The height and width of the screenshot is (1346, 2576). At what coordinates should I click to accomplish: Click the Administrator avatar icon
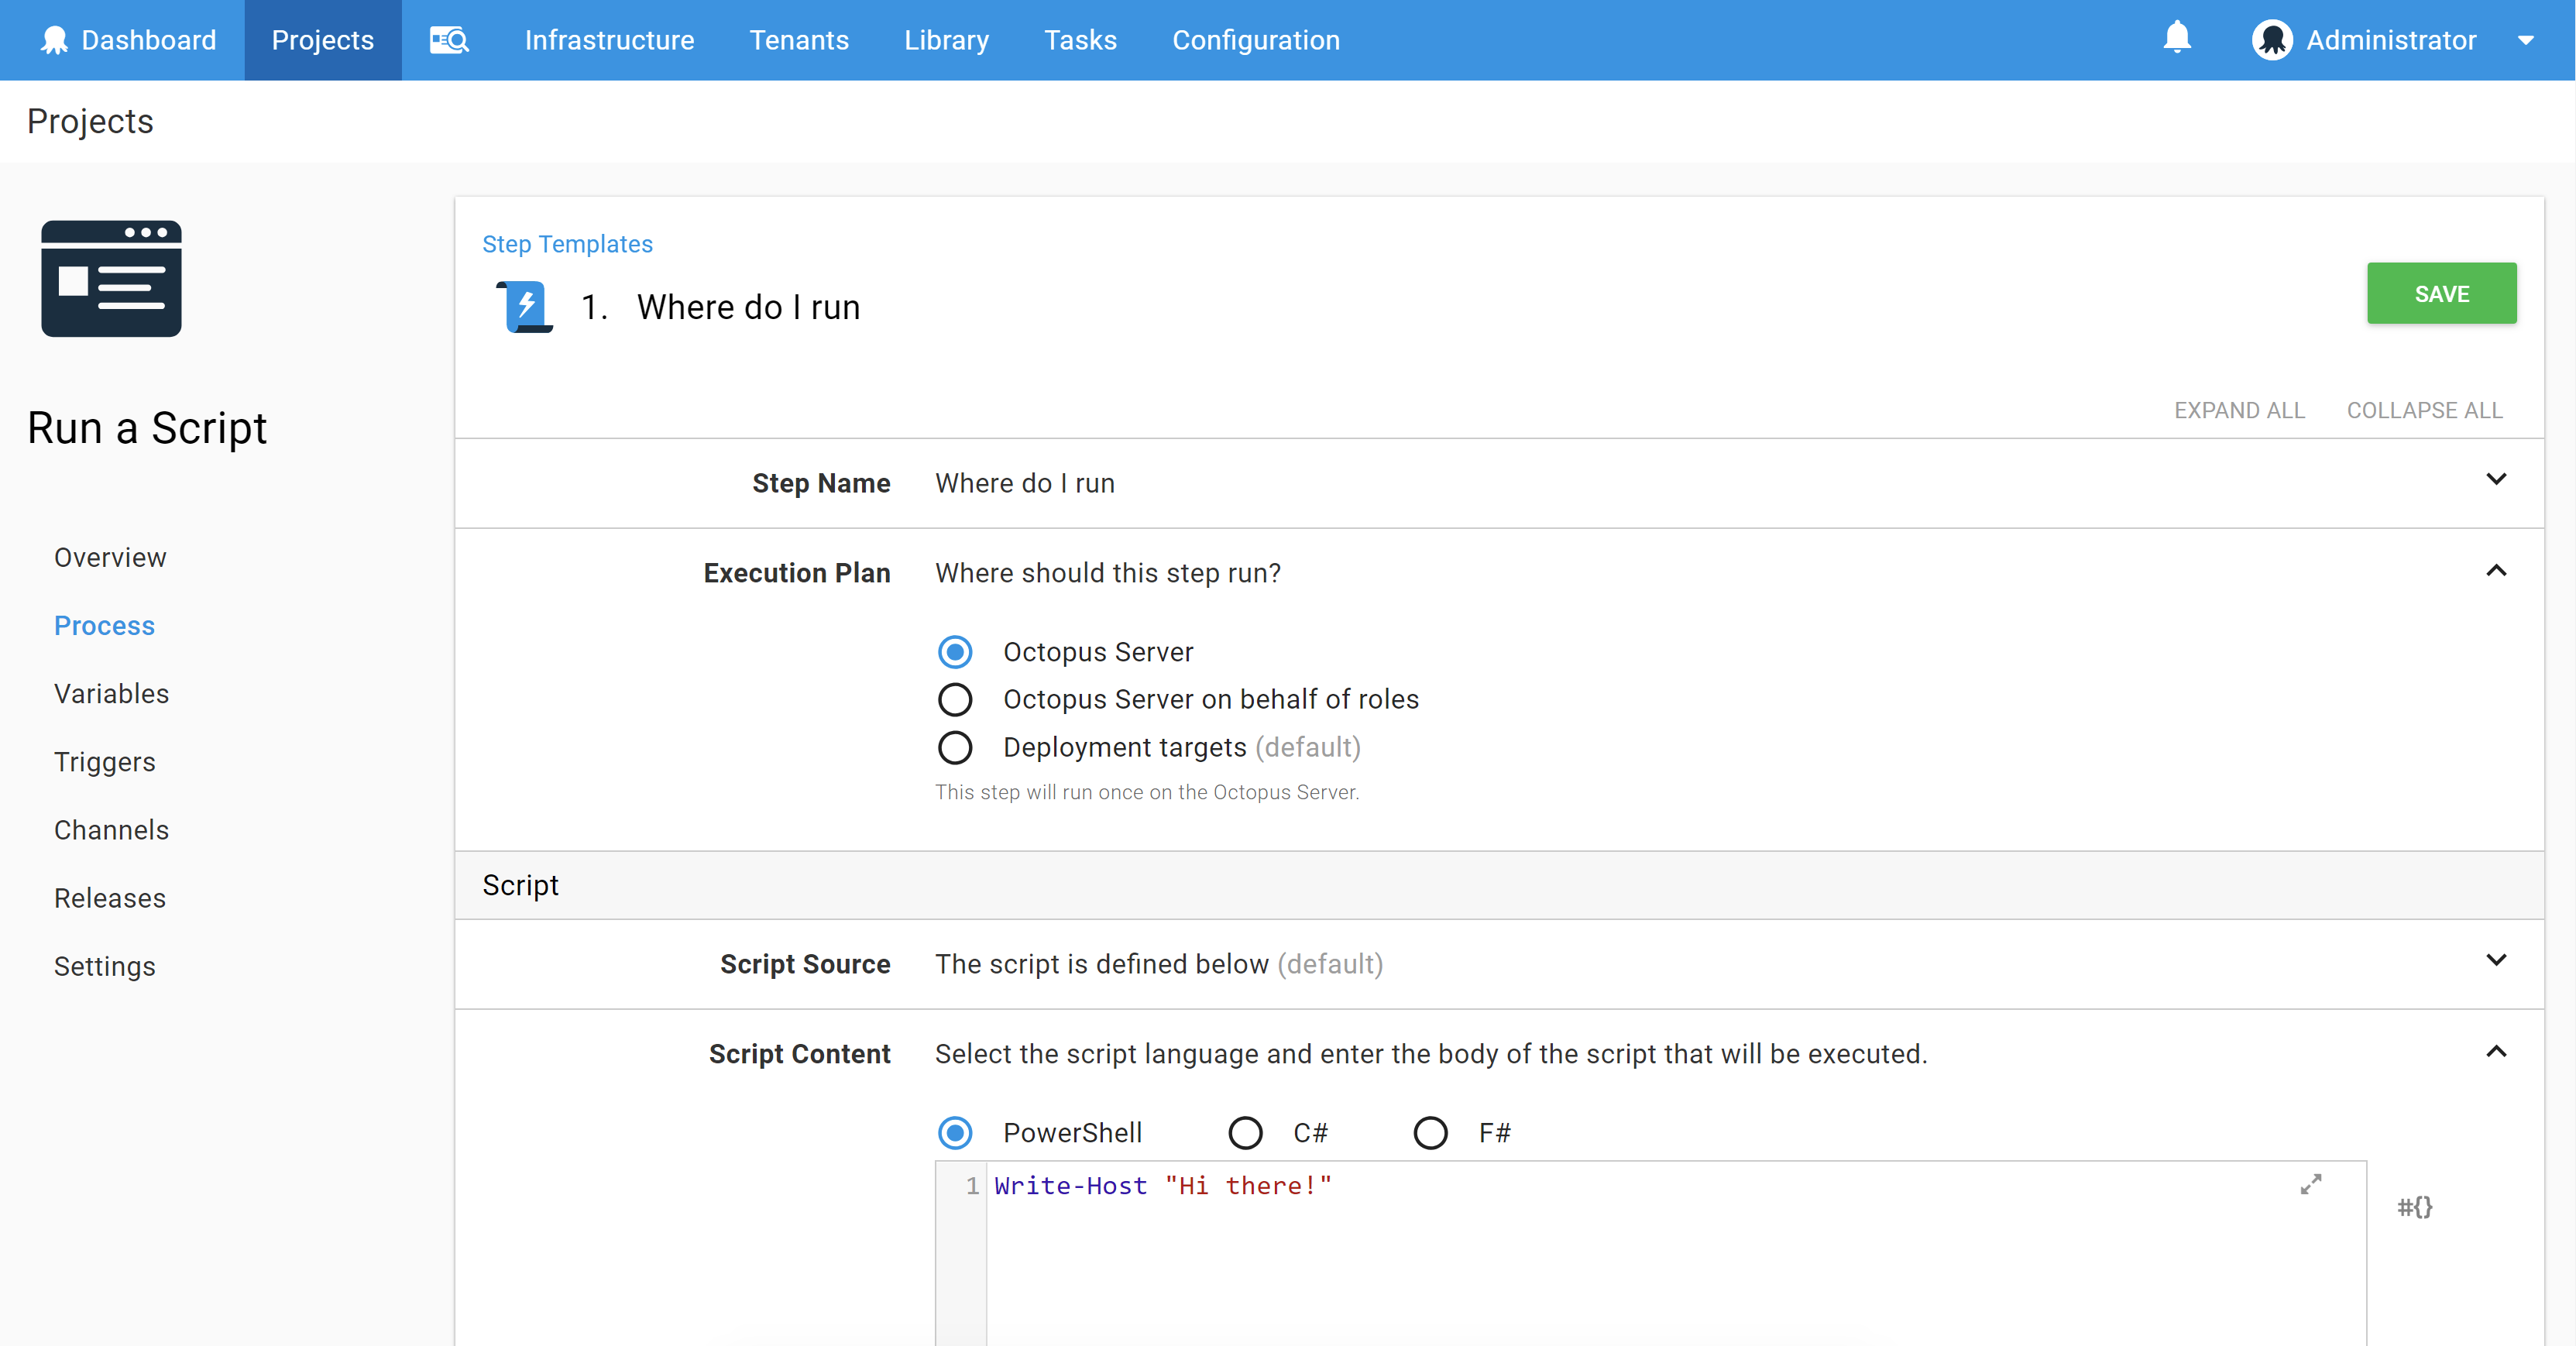(2272, 40)
